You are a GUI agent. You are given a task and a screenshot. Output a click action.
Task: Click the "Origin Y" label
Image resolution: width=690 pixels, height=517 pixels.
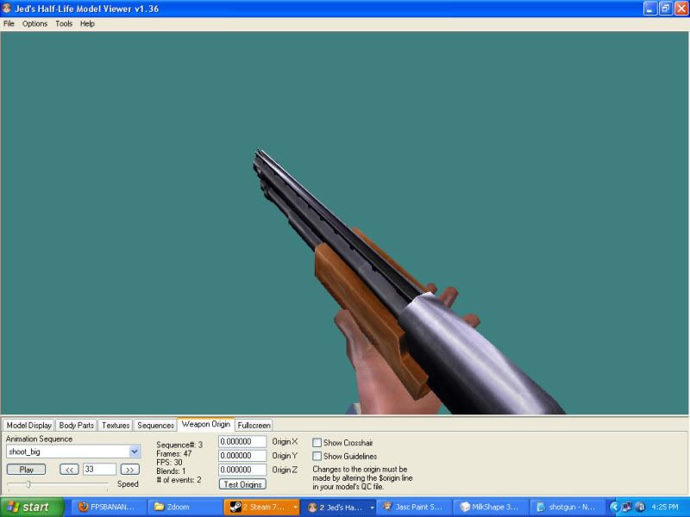(x=285, y=456)
